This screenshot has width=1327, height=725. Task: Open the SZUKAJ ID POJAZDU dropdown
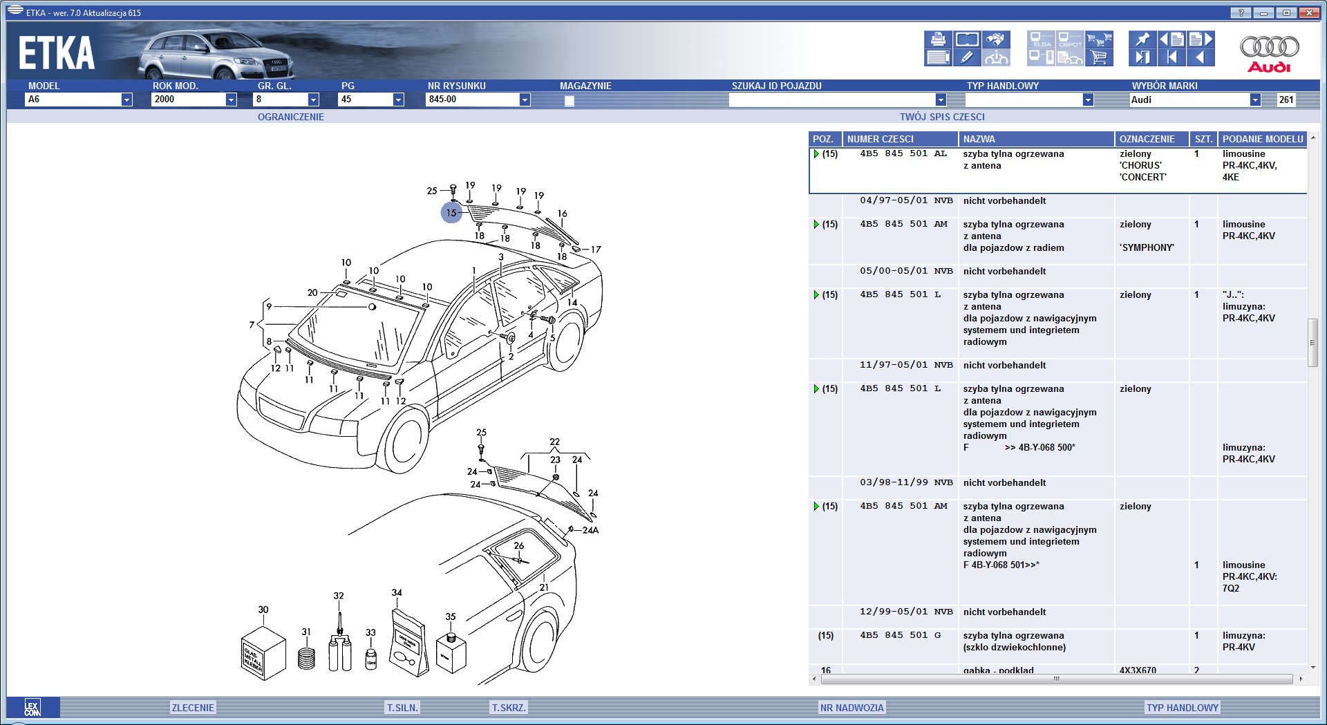pos(941,100)
